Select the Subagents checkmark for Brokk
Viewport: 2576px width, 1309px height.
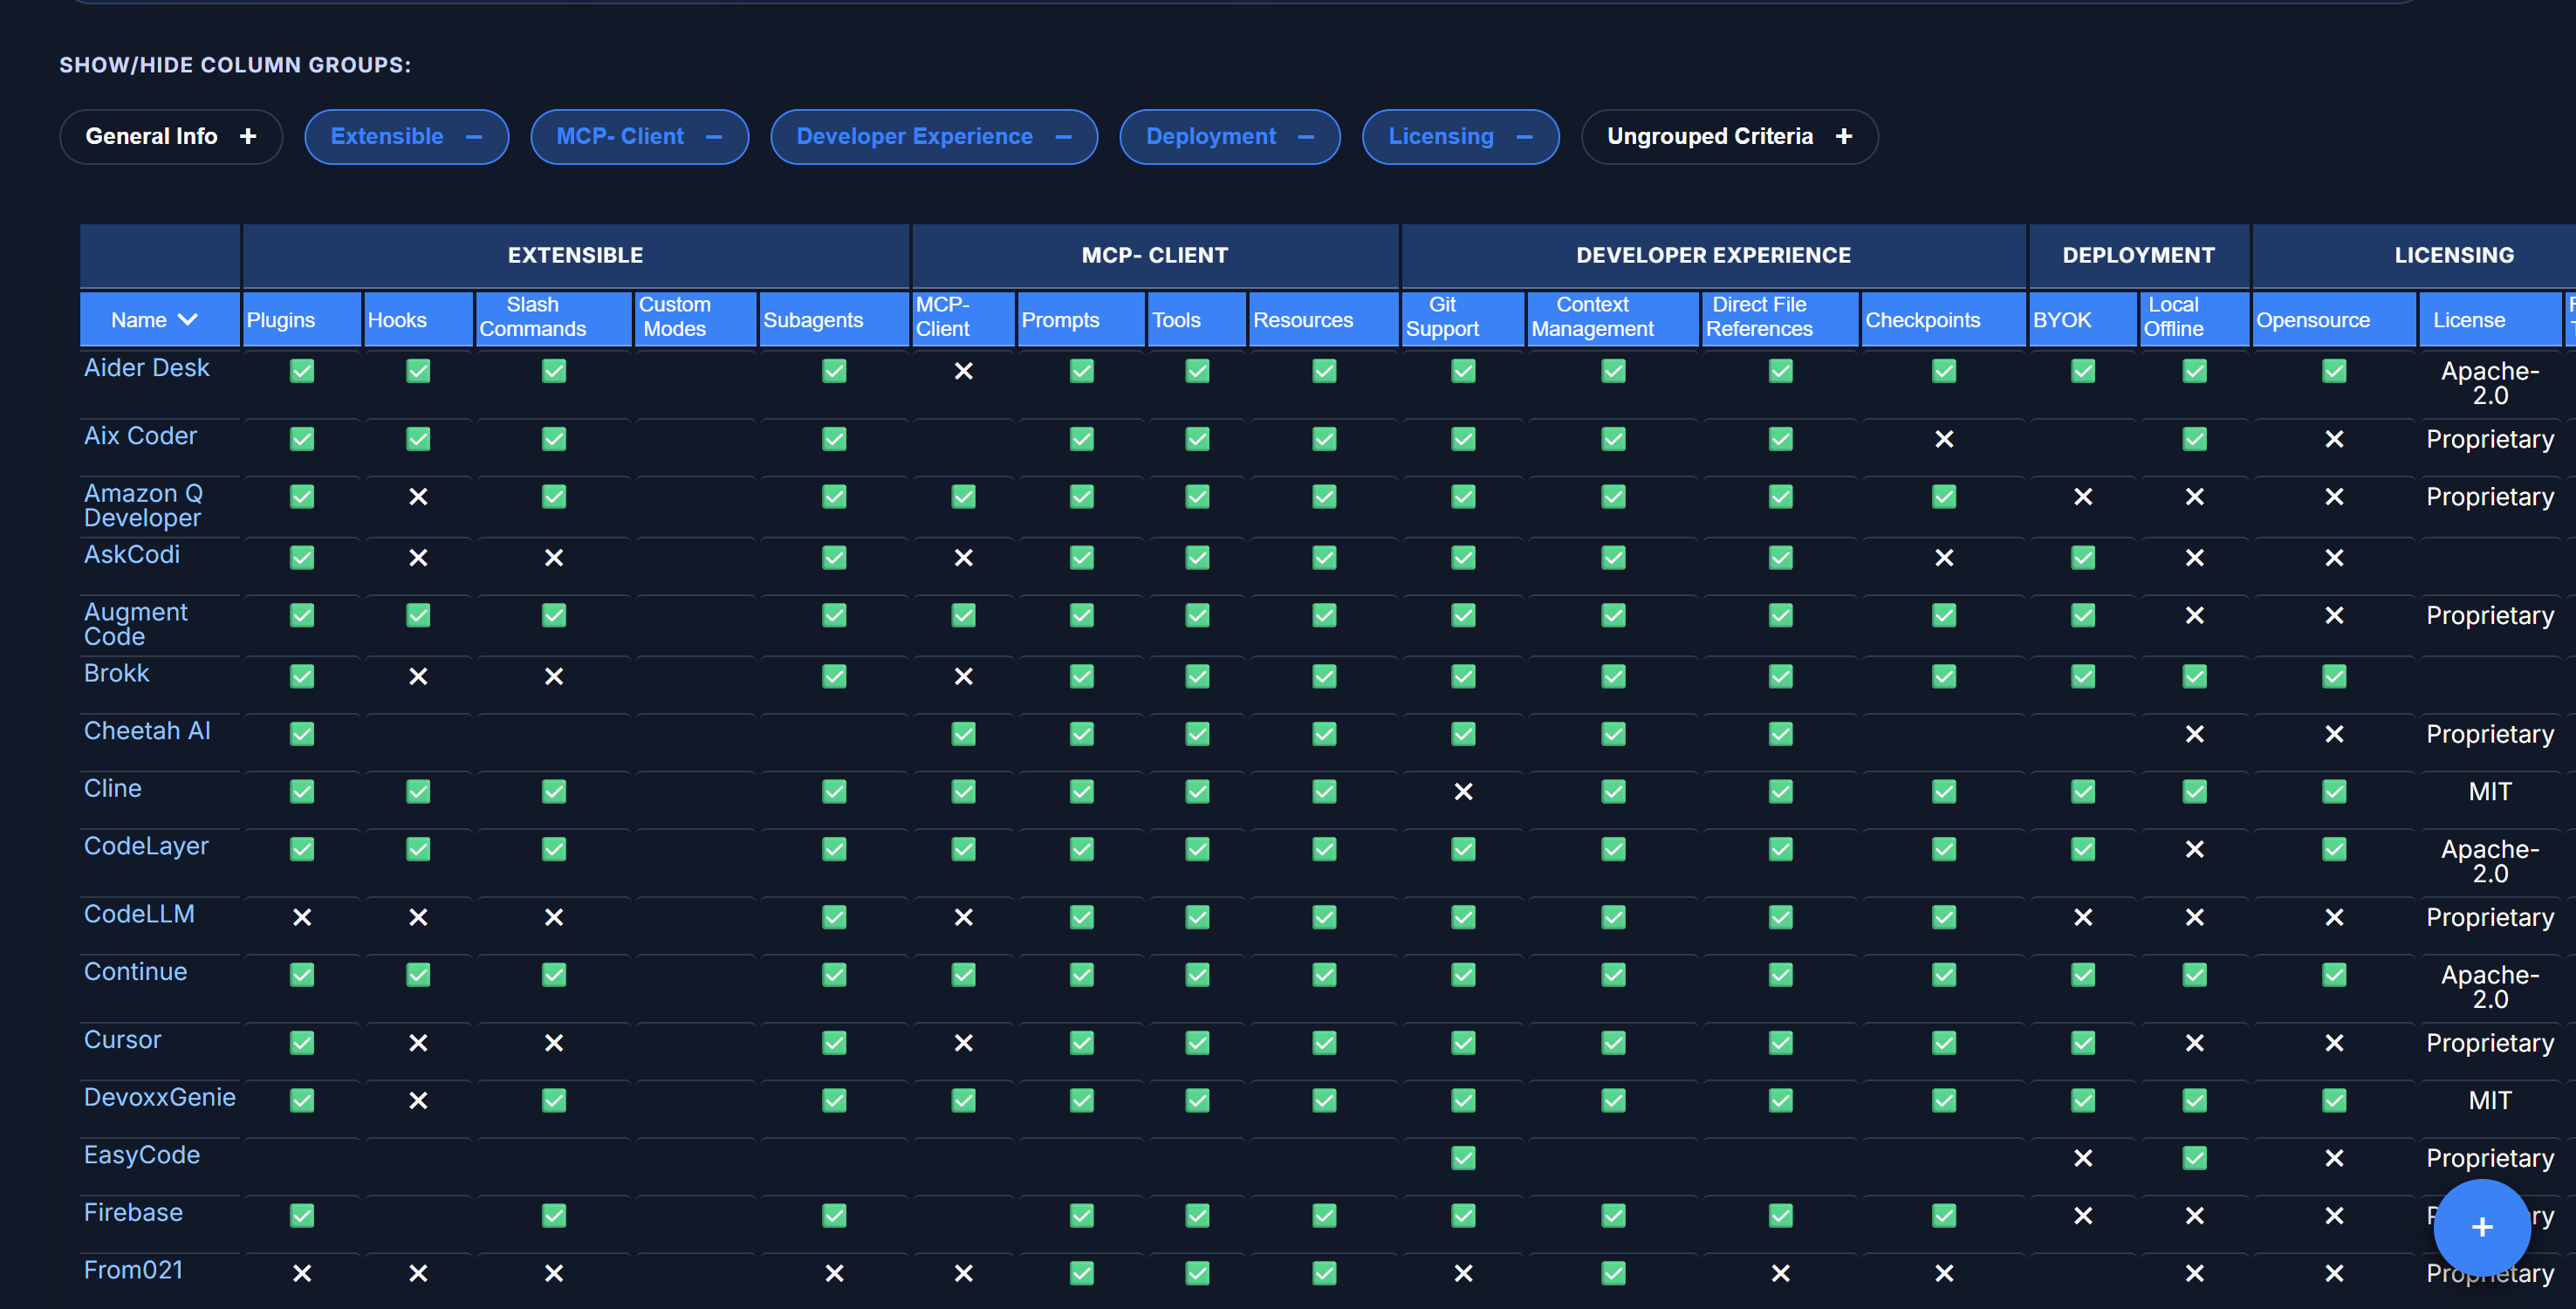(834, 676)
